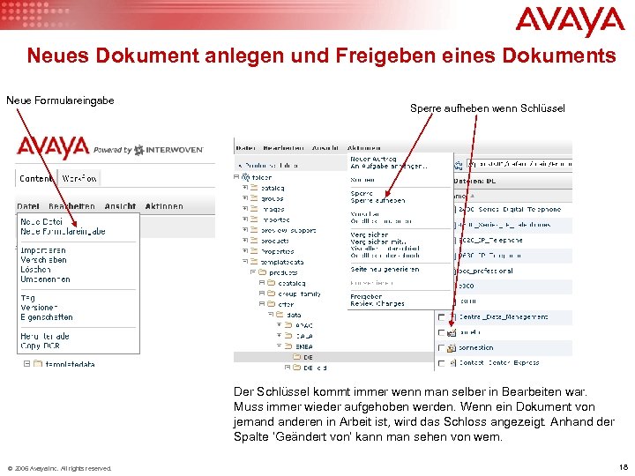Select Importieren in the Datei menu

coord(43,250)
